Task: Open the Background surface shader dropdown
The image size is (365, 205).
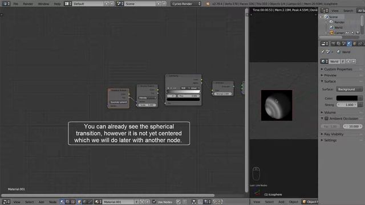Action: click(x=349, y=89)
